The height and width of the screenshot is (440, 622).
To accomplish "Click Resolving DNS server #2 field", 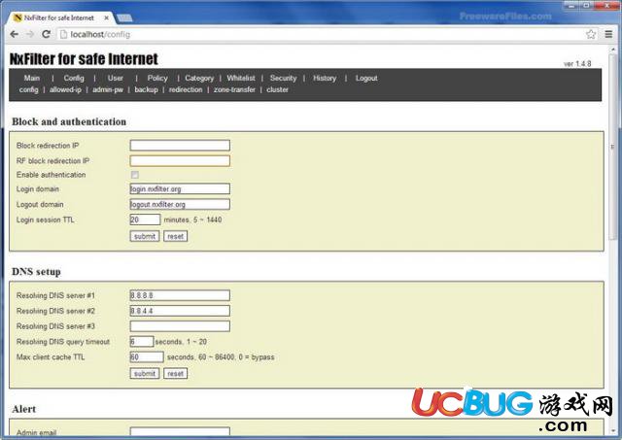I will [180, 311].
